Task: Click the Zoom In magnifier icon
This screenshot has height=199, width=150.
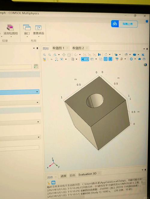Action: pos(44,55)
